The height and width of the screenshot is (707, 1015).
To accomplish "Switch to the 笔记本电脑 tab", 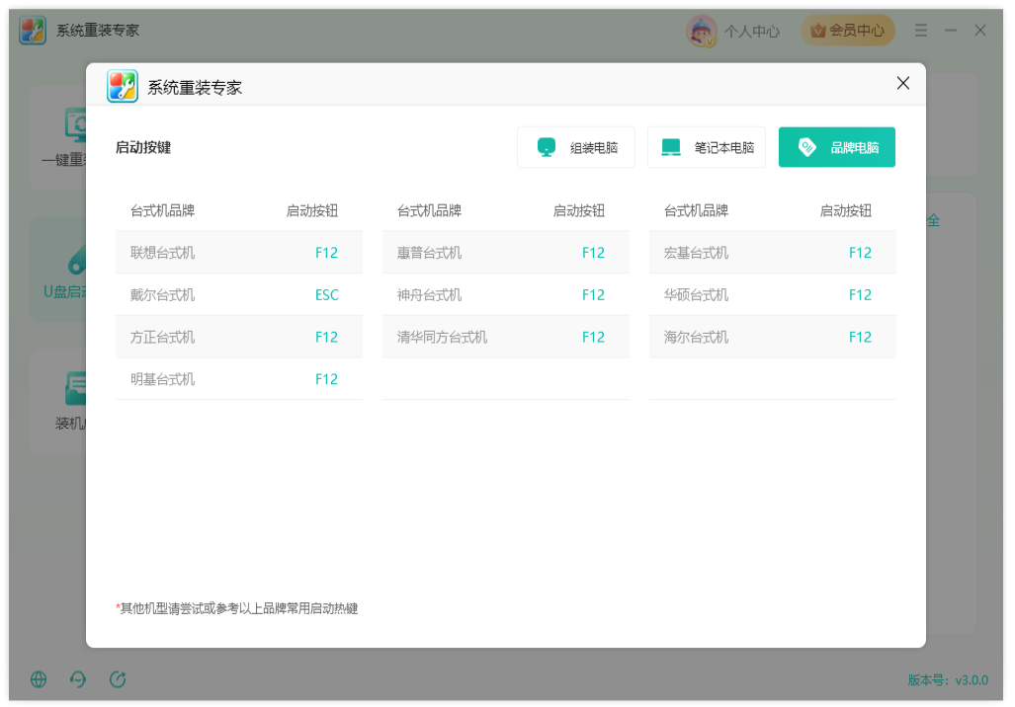I will (x=707, y=147).
